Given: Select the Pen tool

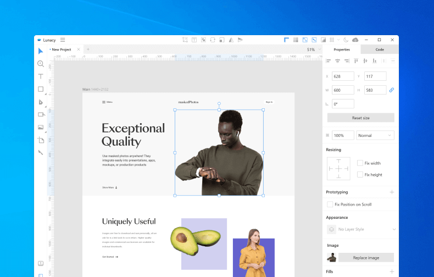Looking at the screenshot, I should (x=41, y=102).
